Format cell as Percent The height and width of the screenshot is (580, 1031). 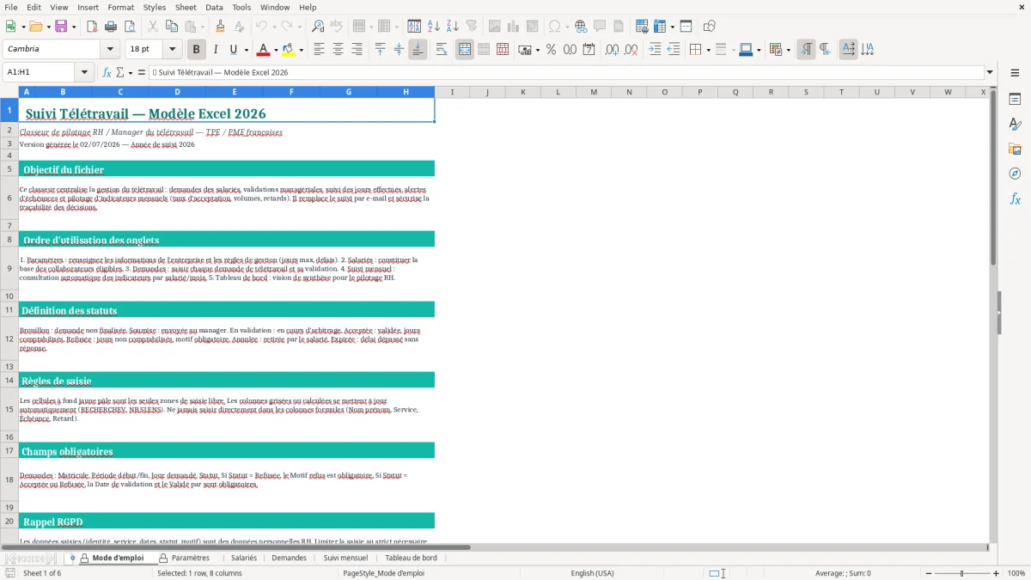[x=551, y=50]
